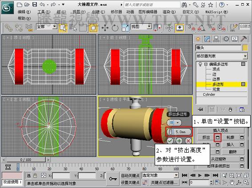Open the extrude type dropdown in caddy
The height and width of the screenshot is (188, 252).
[174, 123]
